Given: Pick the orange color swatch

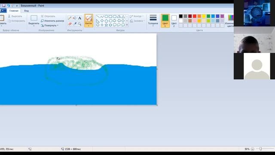Looking at the screenshot, I should (x=199, y=16).
